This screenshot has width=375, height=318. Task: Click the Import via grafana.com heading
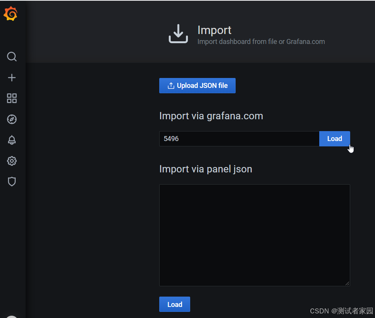[x=211, y=116]
